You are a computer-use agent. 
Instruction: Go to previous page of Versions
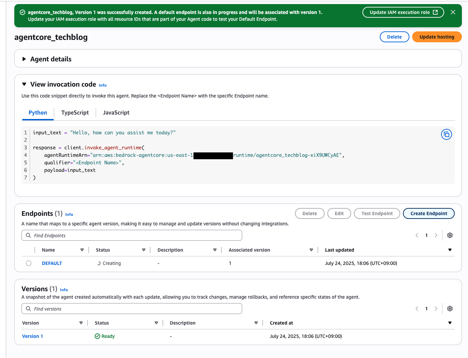point(417,309)
